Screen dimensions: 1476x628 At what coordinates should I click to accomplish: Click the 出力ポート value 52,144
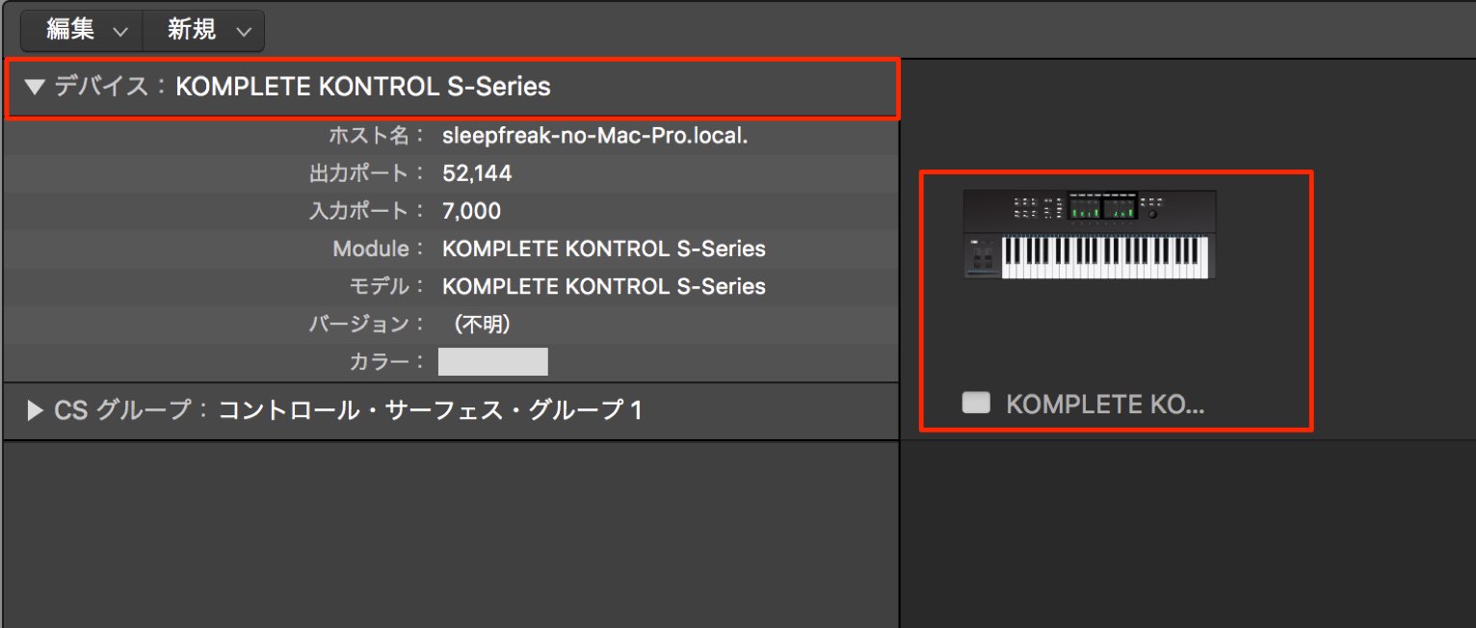click(x=477, y=173)
